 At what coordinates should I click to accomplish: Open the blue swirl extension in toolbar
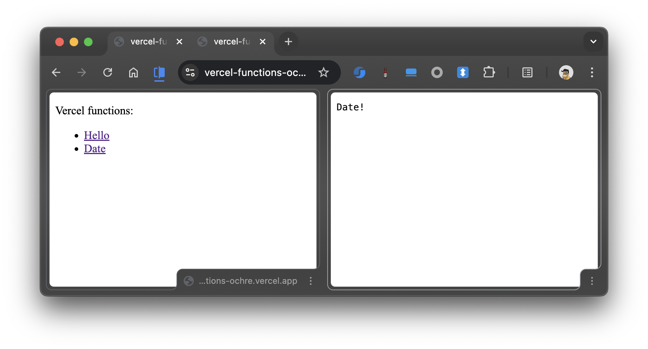[x=360, y=72]
